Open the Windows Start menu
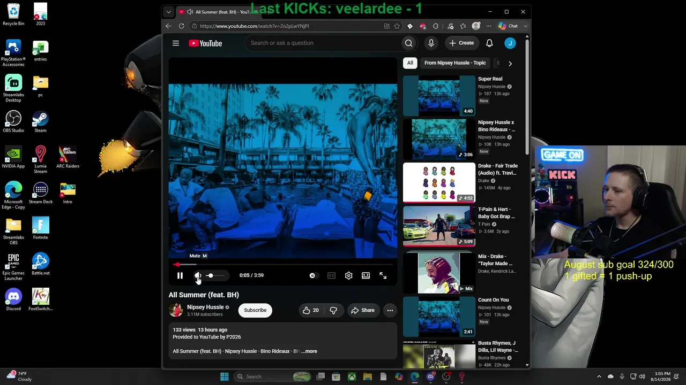This screenshot has width=686, height=385. (x=224, y=376)
